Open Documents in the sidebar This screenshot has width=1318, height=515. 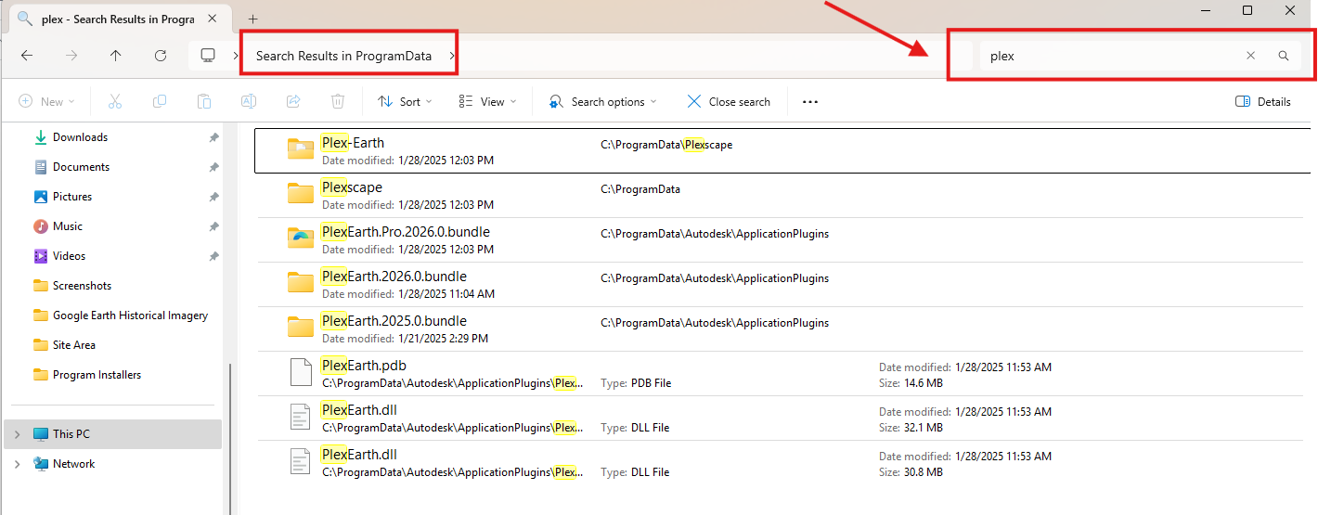click(81, 167)
